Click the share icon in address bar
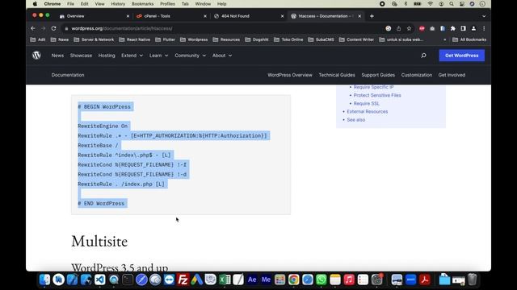Image resolution: width=517 pixels, height=290 pixels. click(x=398, y=29)
